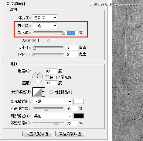Click the 光泽等高线 gloss contour thumbnail
The width and height of the screenshot is (143, 141).
click(37, 92)
